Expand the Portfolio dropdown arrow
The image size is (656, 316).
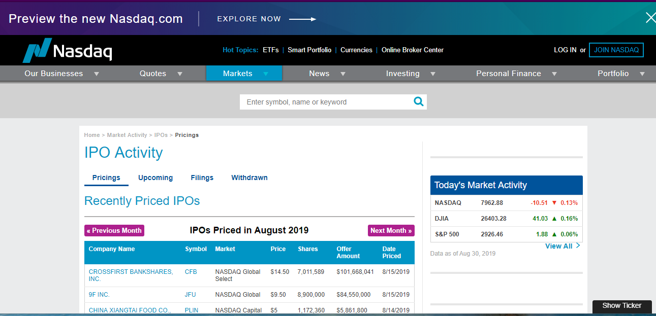(x=642, y=74)
